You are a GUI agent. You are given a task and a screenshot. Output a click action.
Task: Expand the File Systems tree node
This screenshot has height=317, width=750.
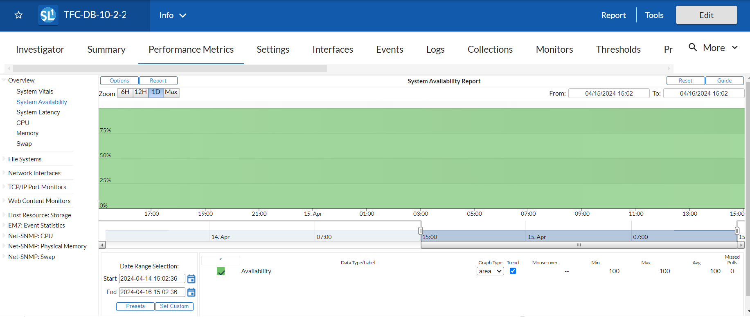coord(4,159)
